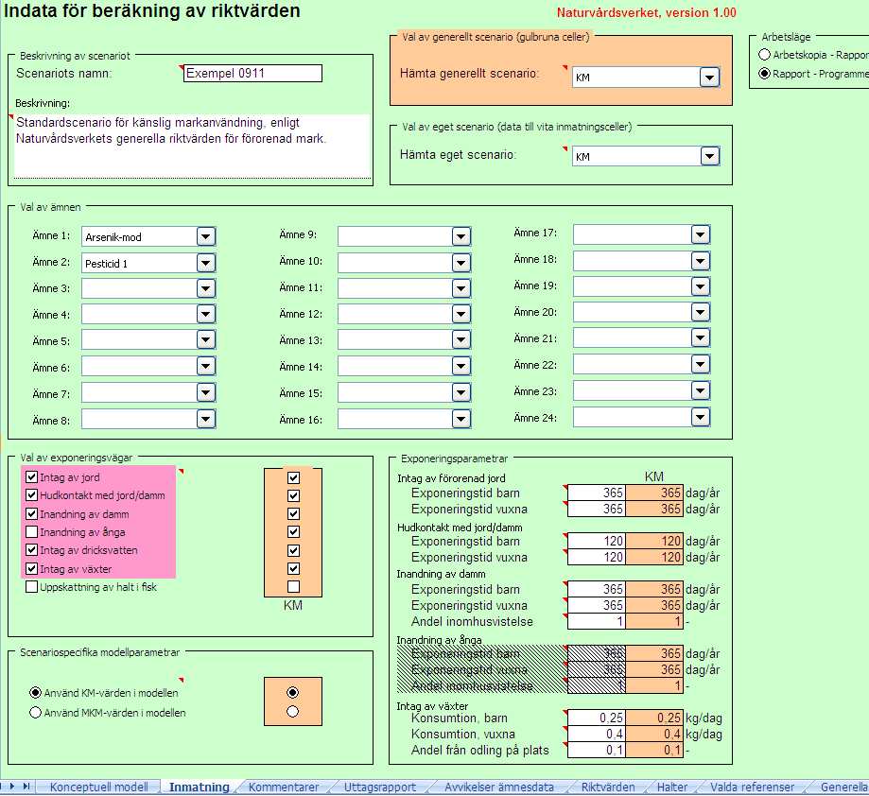This screenshot has width=869, height=796.
Task: Open Ämne 1 substance dropdown
Action: pyautogui.click(x=205, y=236)
